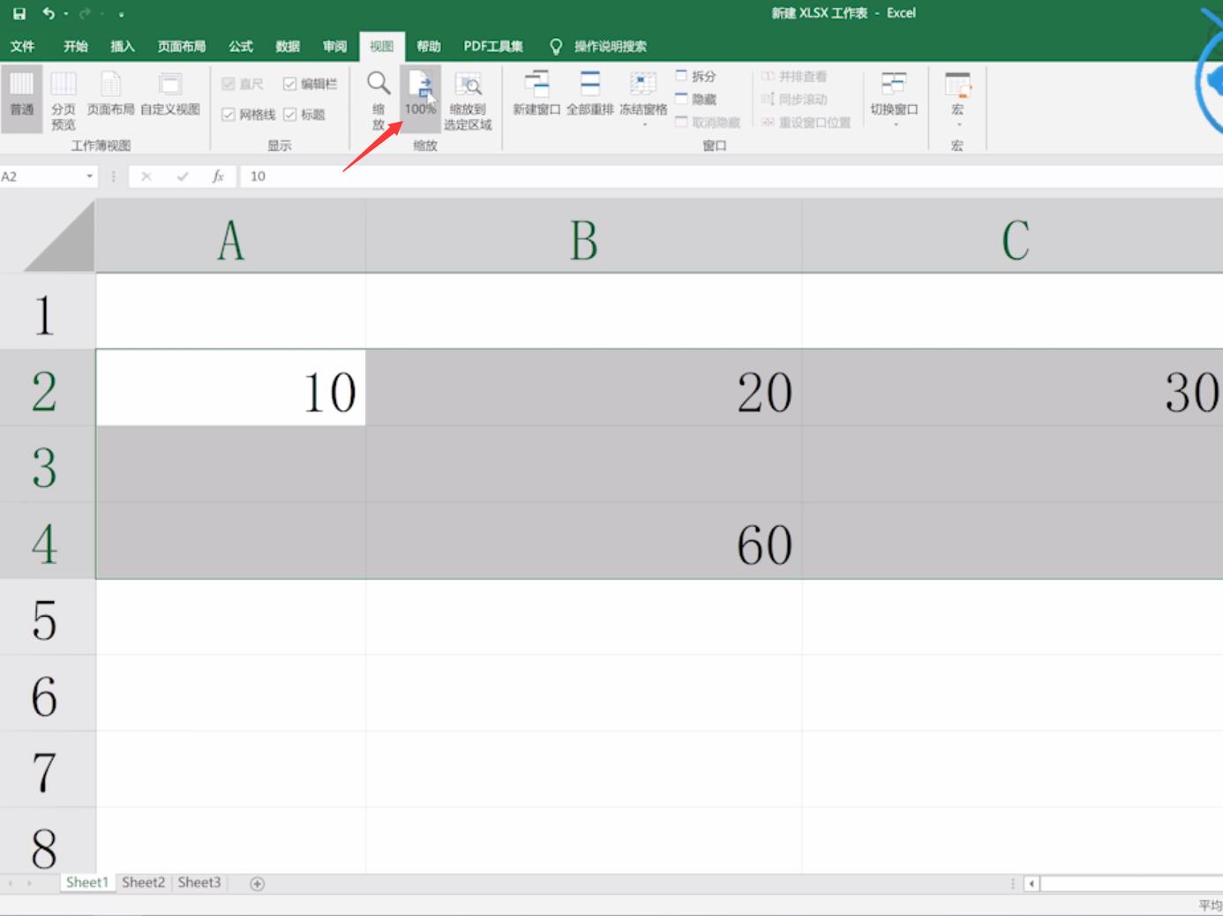The width and height of the screenshot is (1223, 916).
Task: Click 全部重排 arrange all
Action: point(590,94)
